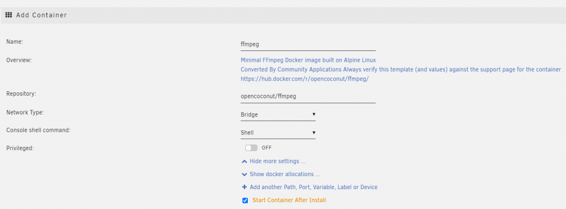Viewport: 566px width, 209px height.
Task: Click the Add Container header title
Action: pyautogui.click(x=41, y=15)
